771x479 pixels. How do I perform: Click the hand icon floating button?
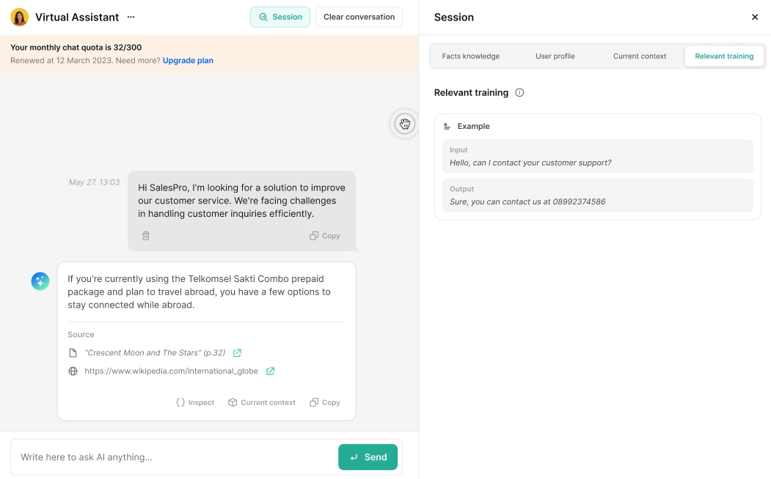404,124
